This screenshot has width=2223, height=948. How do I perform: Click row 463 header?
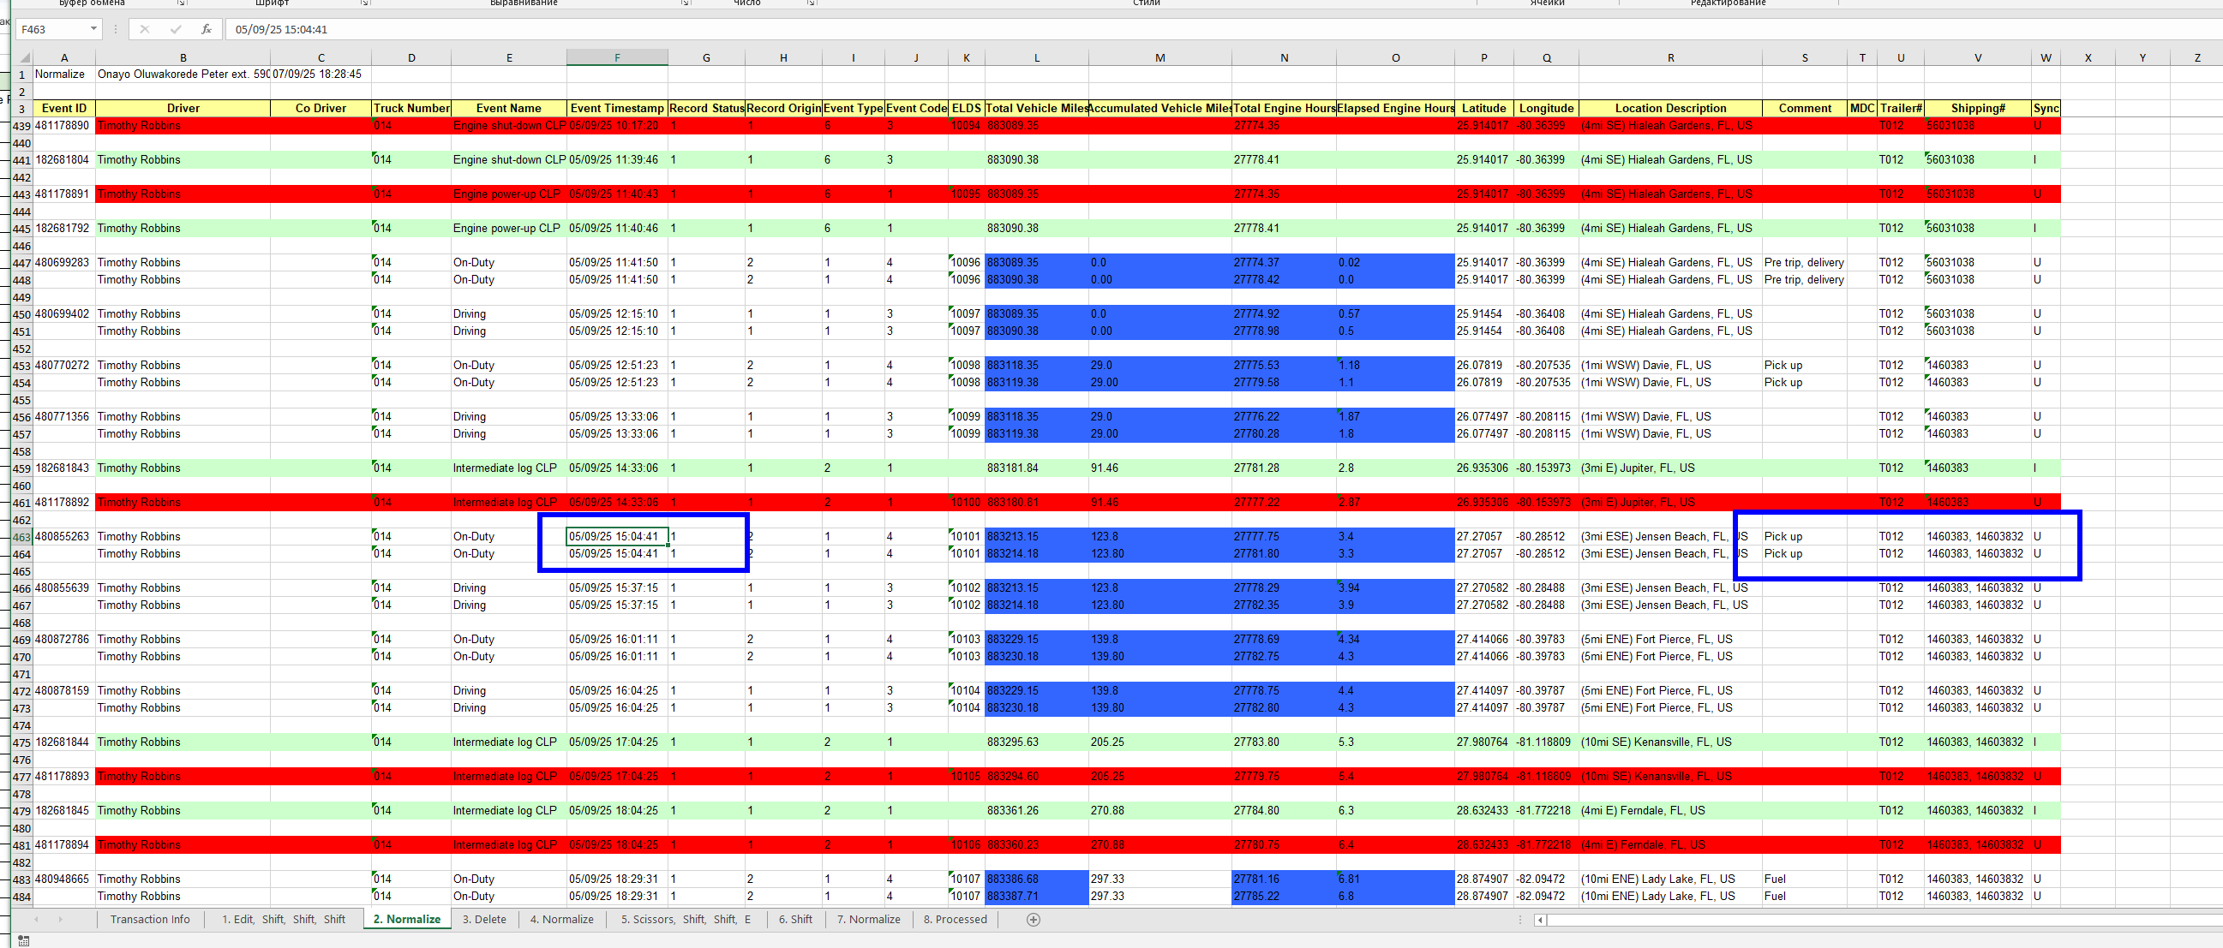(x=21, y=537)
